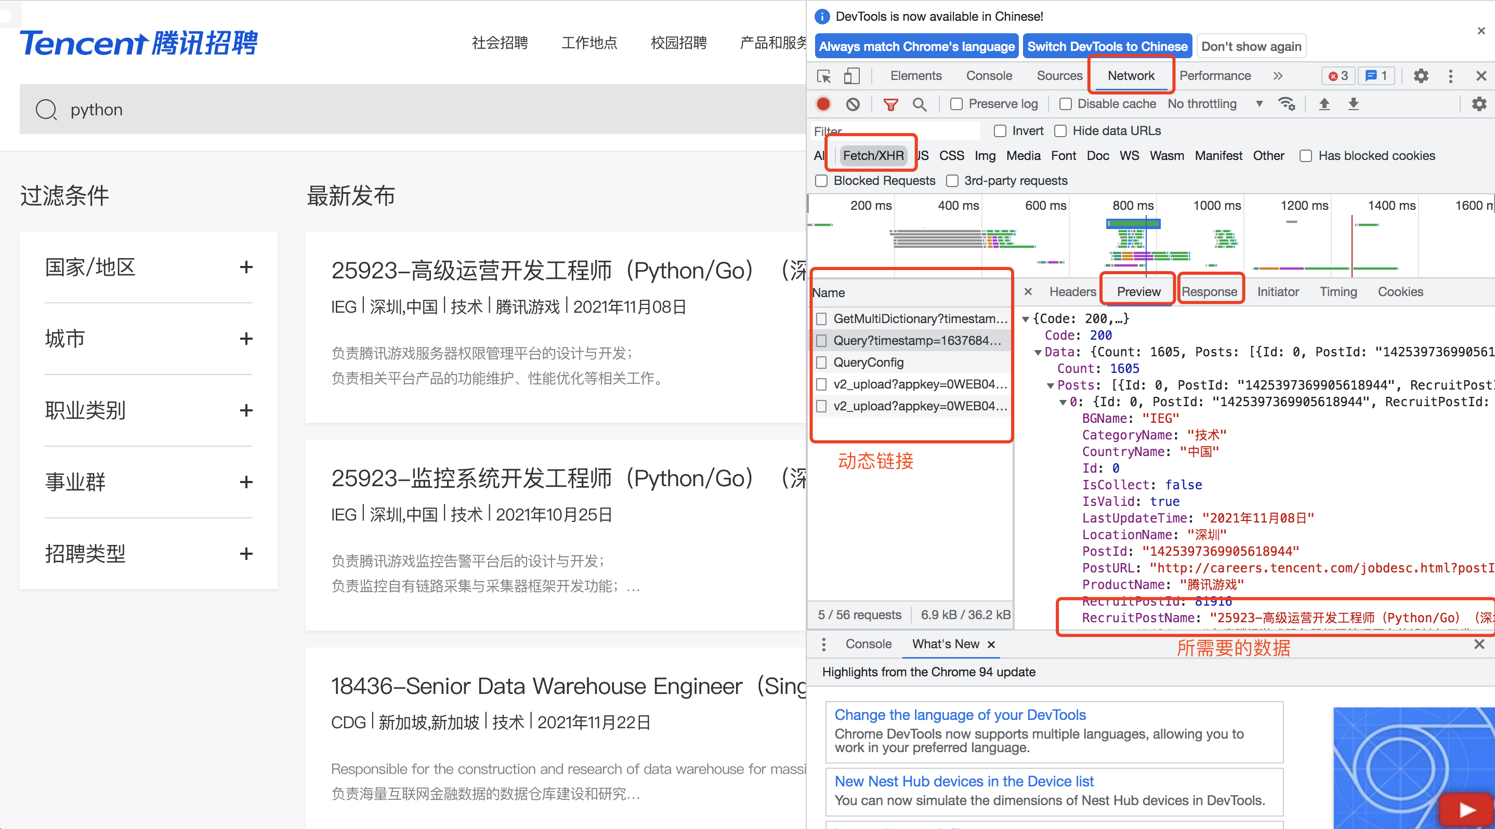Click the info icon in language notification

point(822,17)
